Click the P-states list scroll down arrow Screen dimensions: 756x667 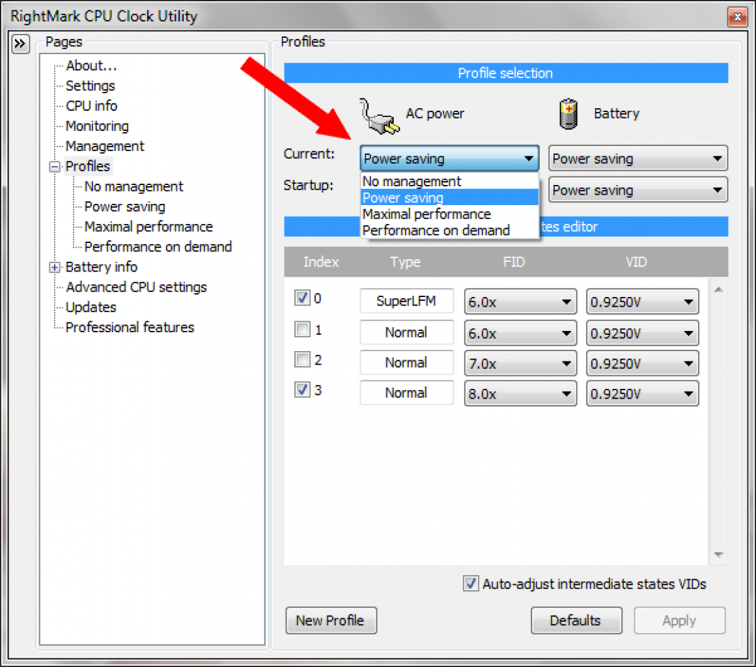coord(718,554)
